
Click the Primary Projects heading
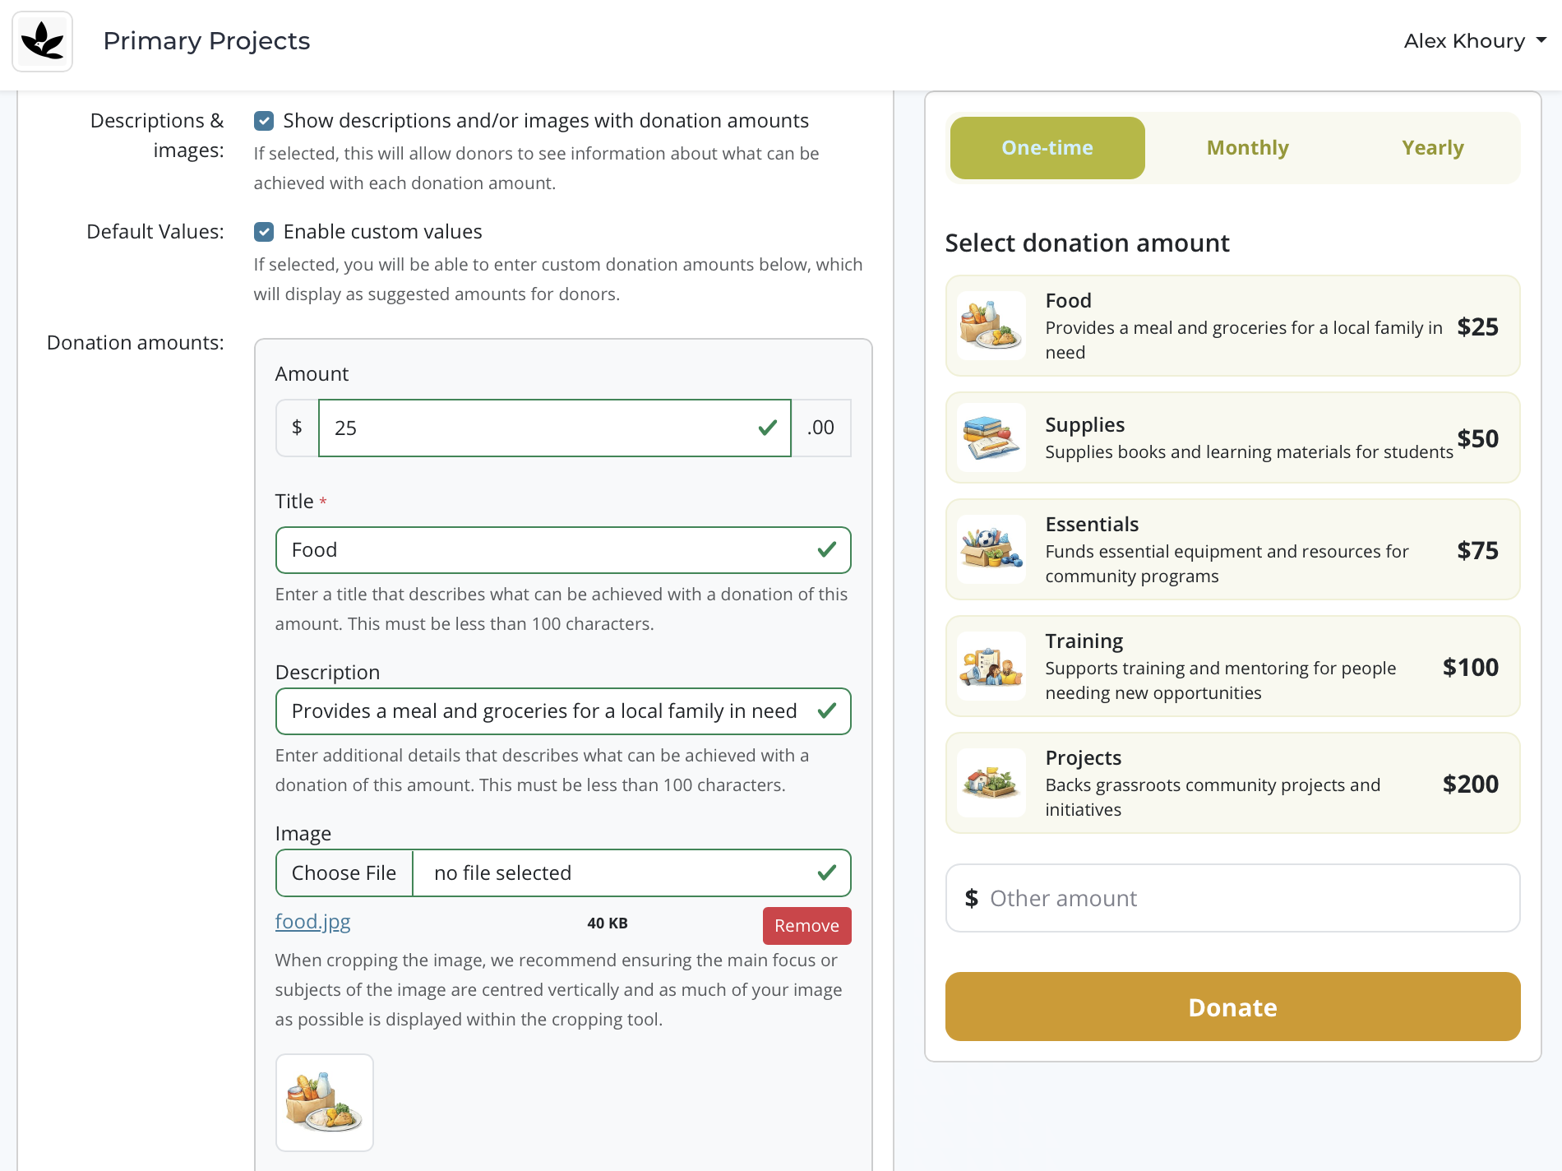[x=206, y=40]
